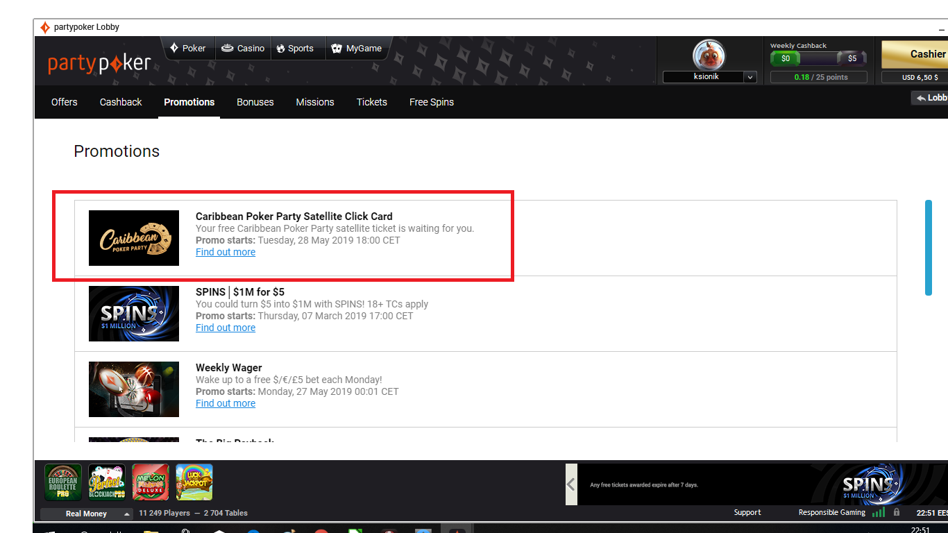Screen dimensions: 948x533
Task: Click the Weekly Cashback label
Action: (798, 46)
